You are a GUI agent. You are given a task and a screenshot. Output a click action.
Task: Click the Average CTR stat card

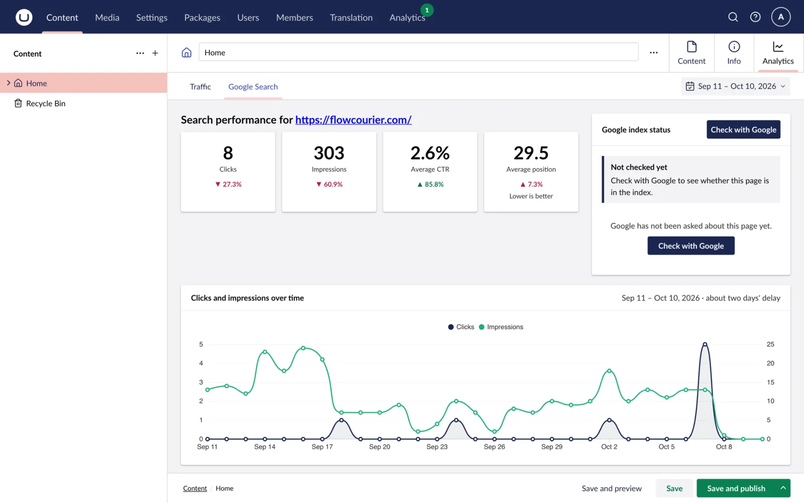click(430, 172)
